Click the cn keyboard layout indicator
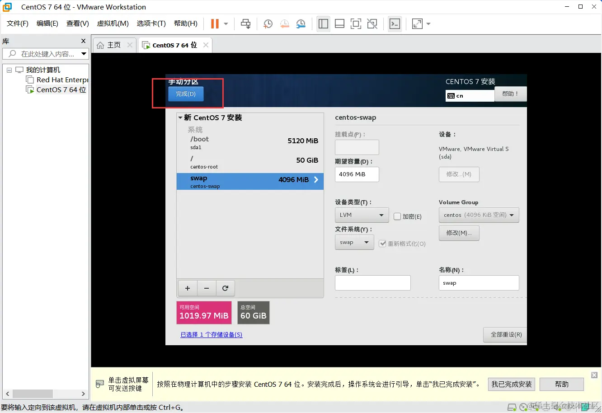 (470, 96)
